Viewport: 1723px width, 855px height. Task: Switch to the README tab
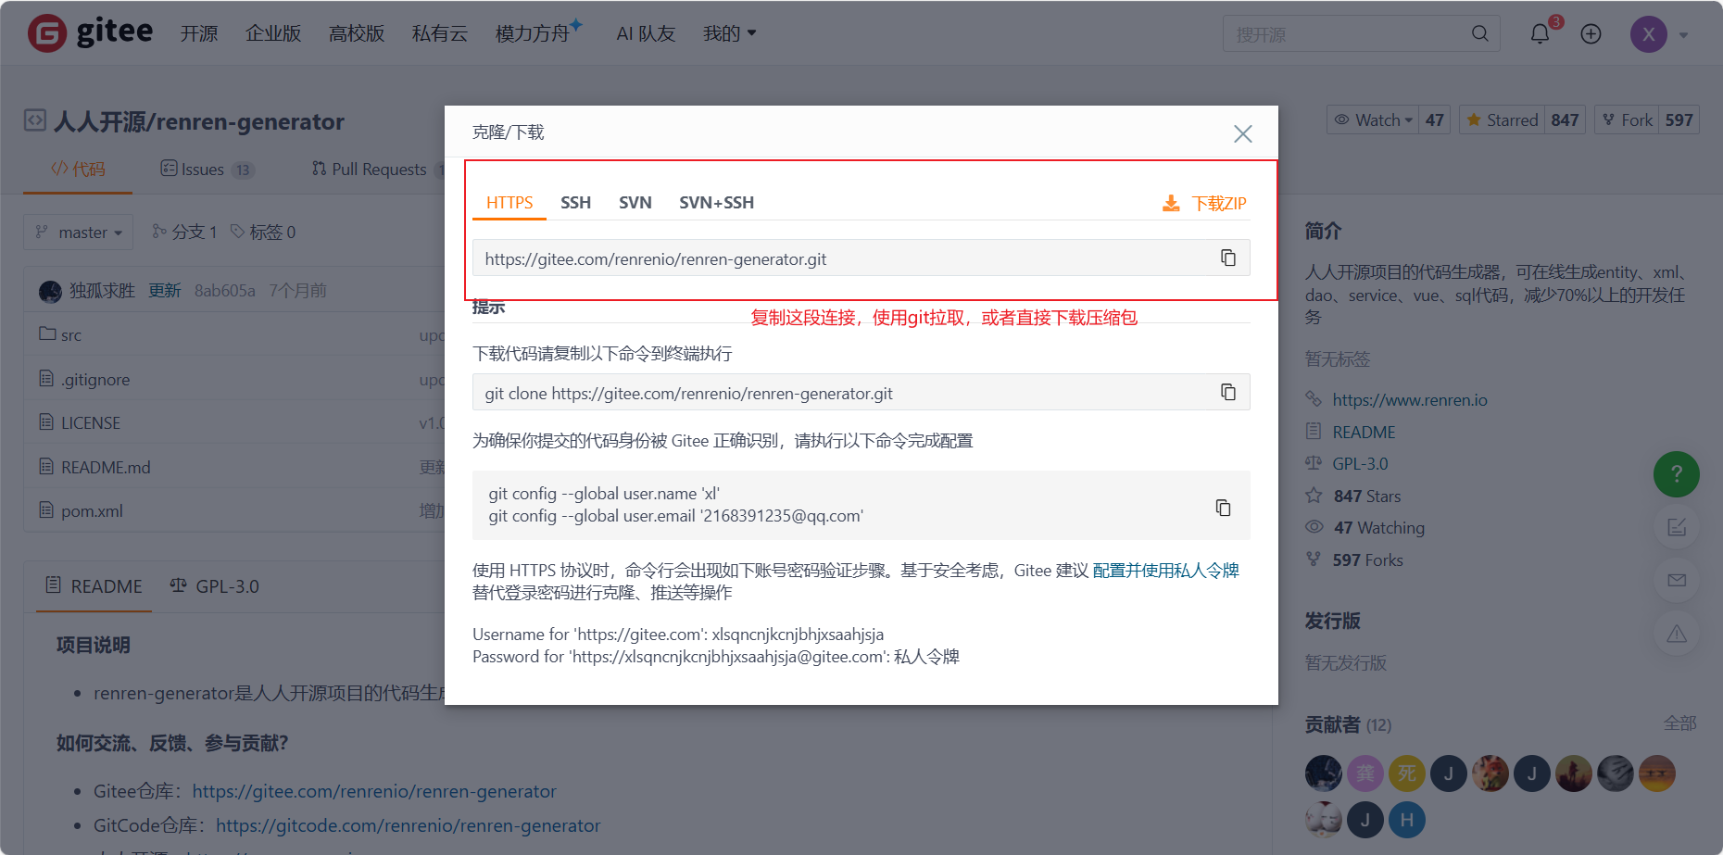click(x=94, y=586)
